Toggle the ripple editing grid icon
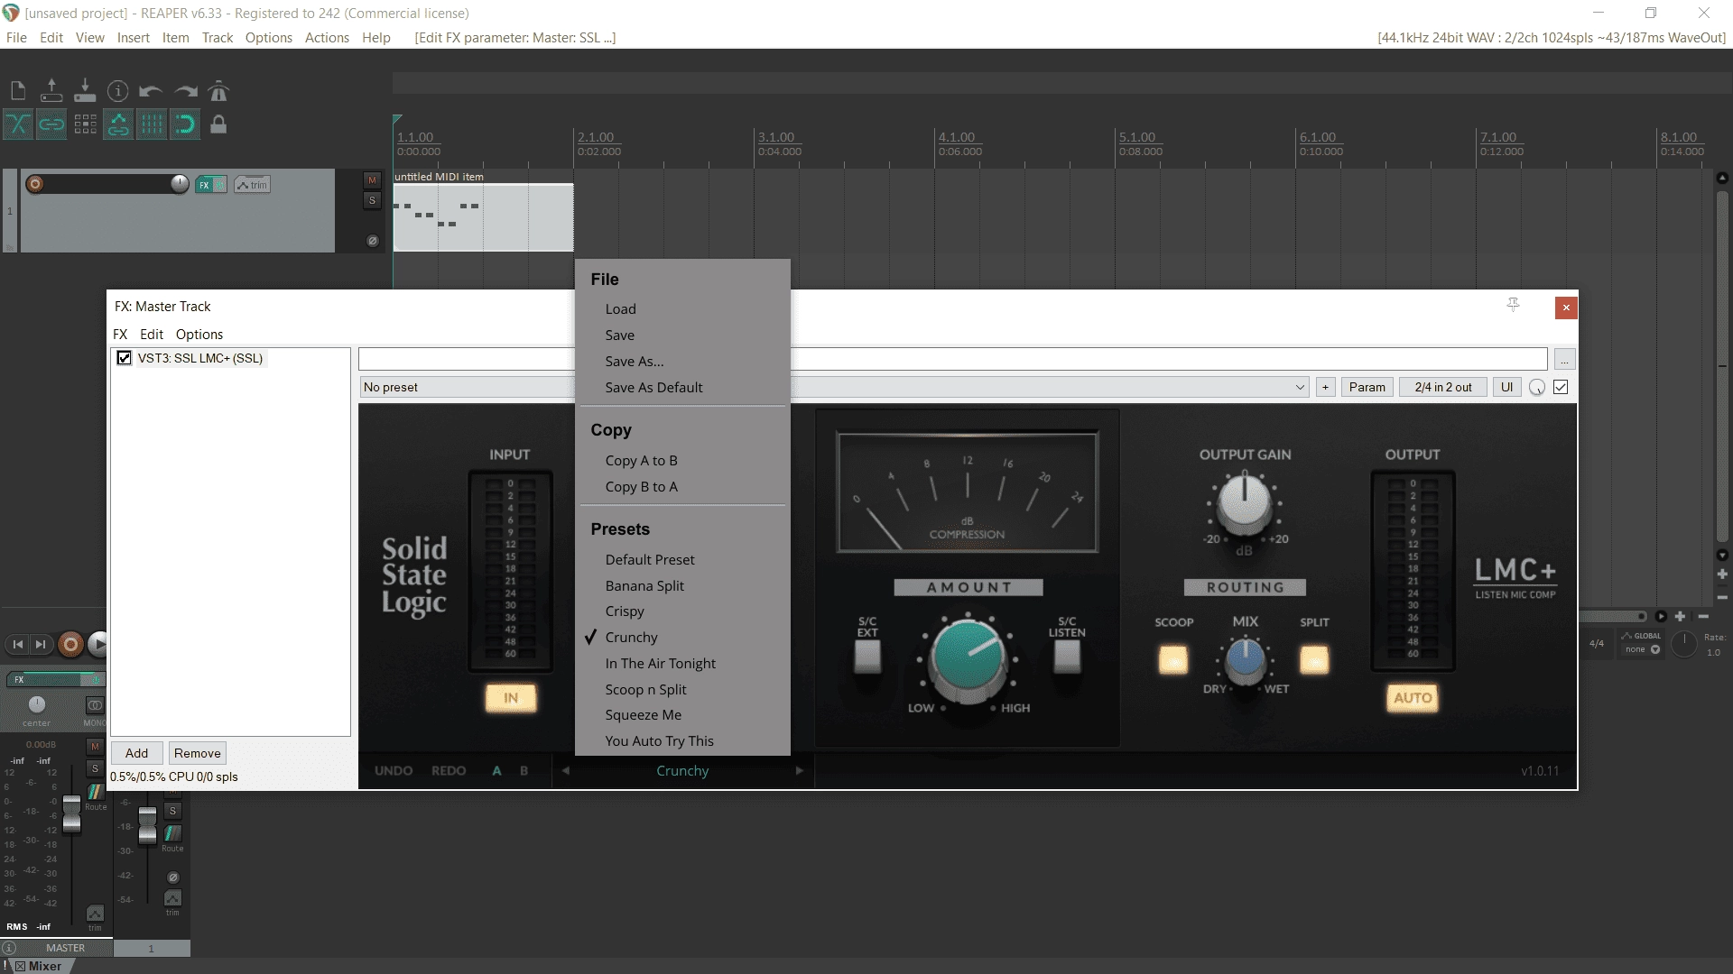This screenshot has height=974, width=1733. point(85,124)
